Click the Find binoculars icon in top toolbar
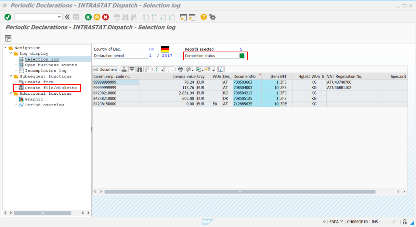Image resolution: width=416 pixels, height=227 pixels. tap(125, 17)
